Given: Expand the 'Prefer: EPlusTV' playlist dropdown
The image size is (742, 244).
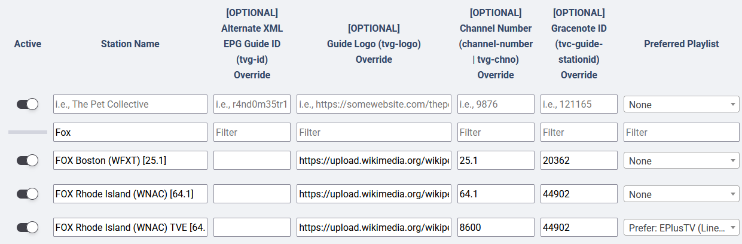Looking at the screenshot, I should click(x=681, y=227).
